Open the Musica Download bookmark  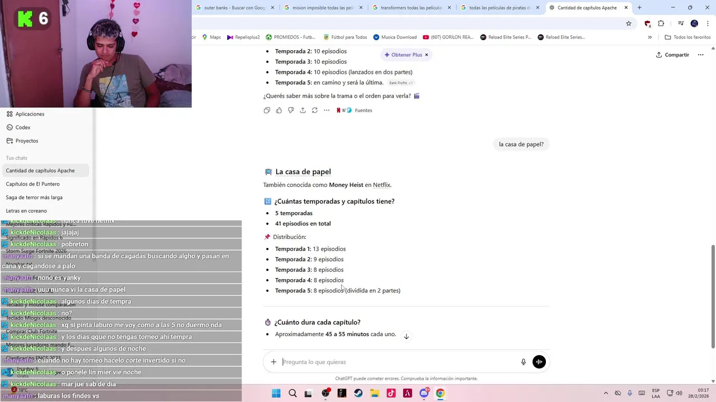click(395, 37)
